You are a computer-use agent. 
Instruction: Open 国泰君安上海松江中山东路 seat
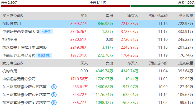click(x=24, y=47)
